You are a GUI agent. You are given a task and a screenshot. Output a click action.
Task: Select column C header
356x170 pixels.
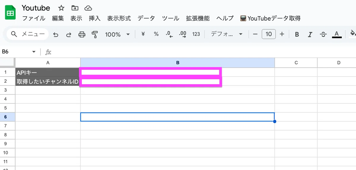point(296,63)
